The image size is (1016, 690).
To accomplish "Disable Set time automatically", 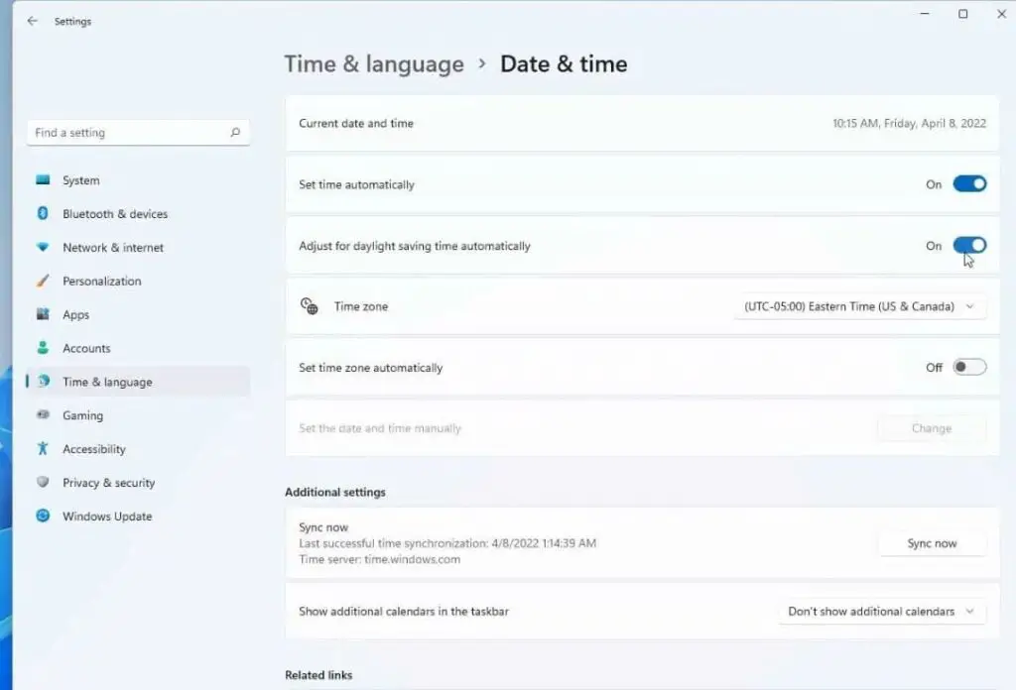I will (969, 183).
